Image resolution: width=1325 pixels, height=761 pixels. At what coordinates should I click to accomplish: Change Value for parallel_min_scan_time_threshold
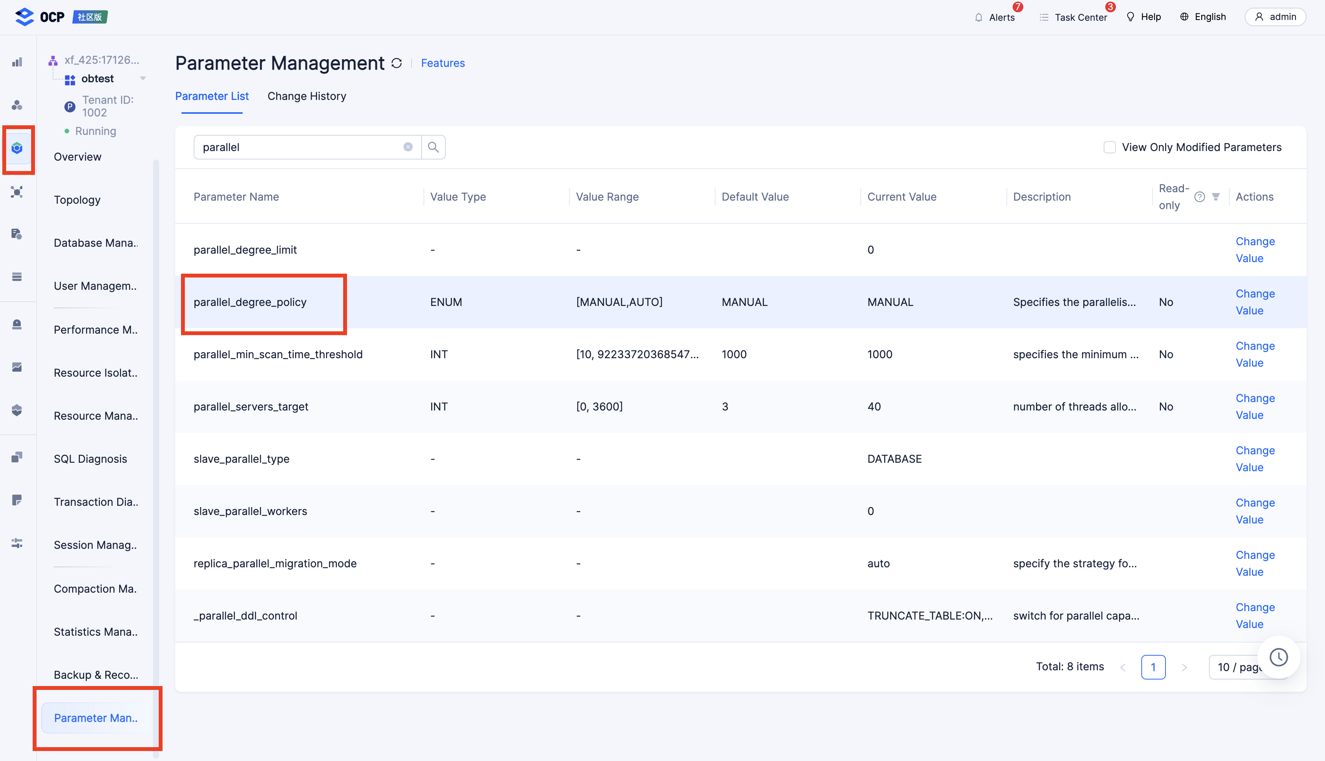tap(1255, 354)
